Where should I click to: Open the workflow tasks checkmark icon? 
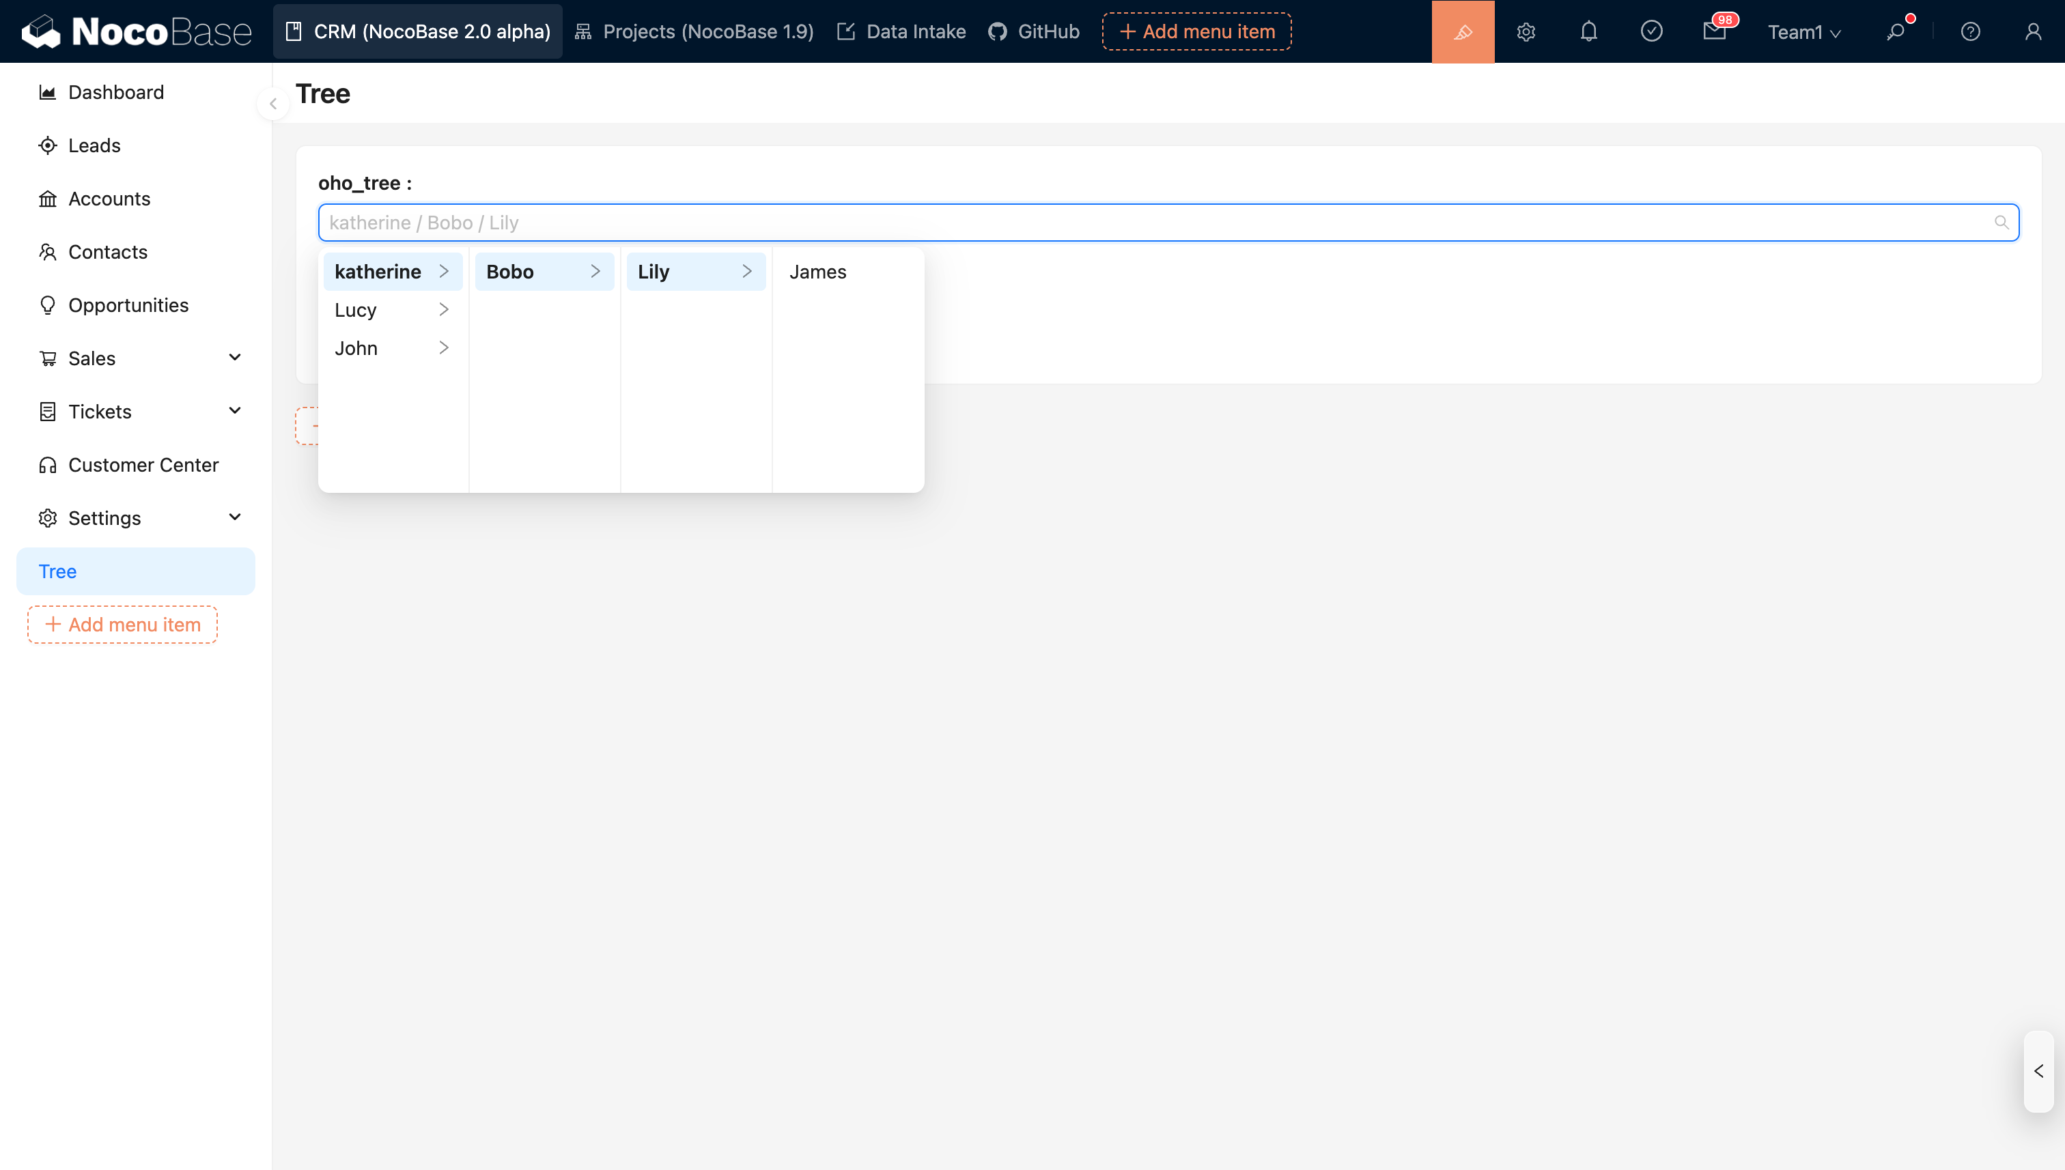[x=1651, y=31]
